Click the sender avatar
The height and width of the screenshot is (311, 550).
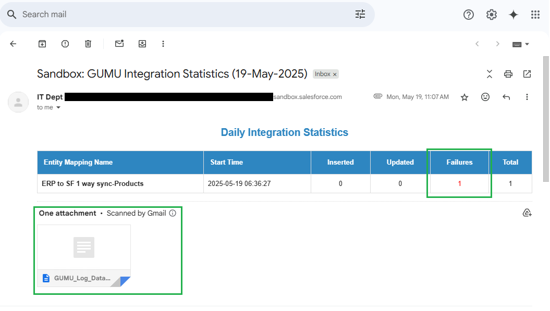(x=18, y=102)
